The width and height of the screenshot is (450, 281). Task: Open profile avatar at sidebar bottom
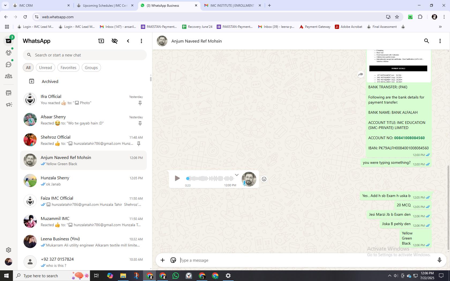coord(9,262)
